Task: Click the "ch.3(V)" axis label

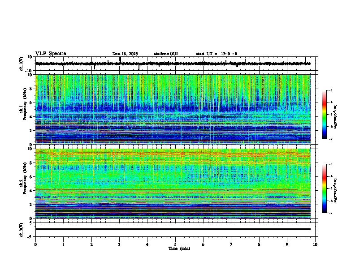Action: pyautogui.click(x=22, y=230)
